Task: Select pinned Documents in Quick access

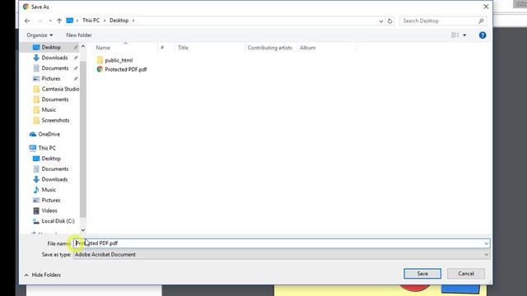Action: (55, 68)
